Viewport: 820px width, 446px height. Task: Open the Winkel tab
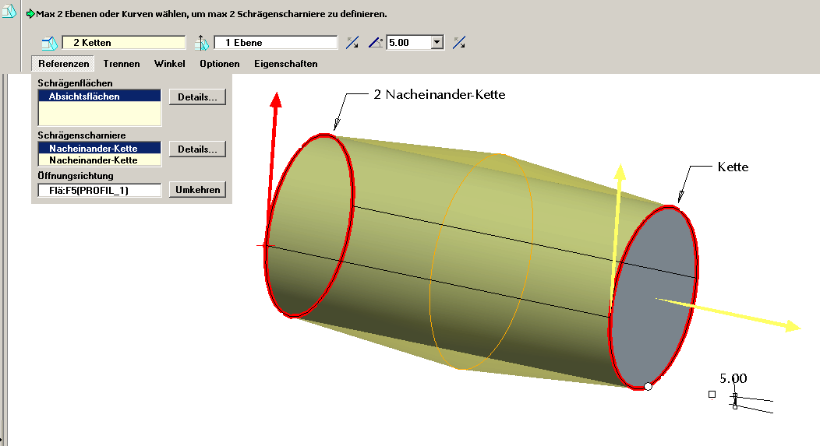(169, 64)
